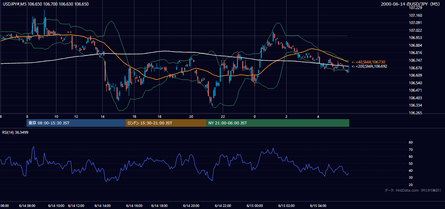This screenshot has width=445, height=209.
Task: Click RSI axis level 40
Action: coord(411,171)
